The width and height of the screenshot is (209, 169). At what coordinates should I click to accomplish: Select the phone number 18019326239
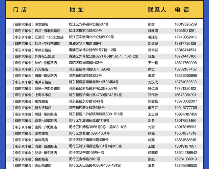[x=186, y=24]
